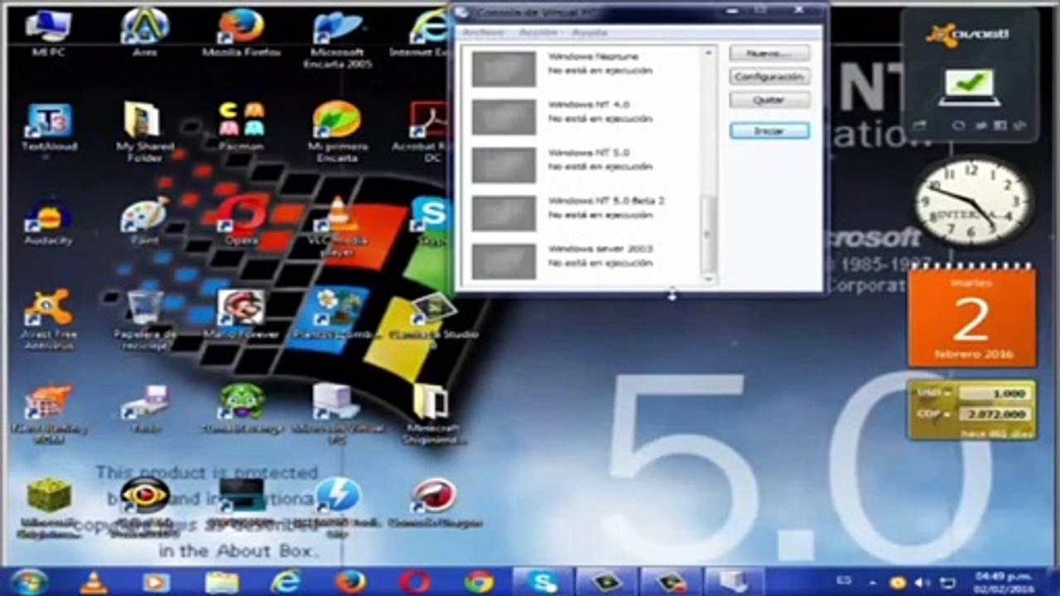
Task: Click the speaker volume tray icon
Action: (922, 582)
